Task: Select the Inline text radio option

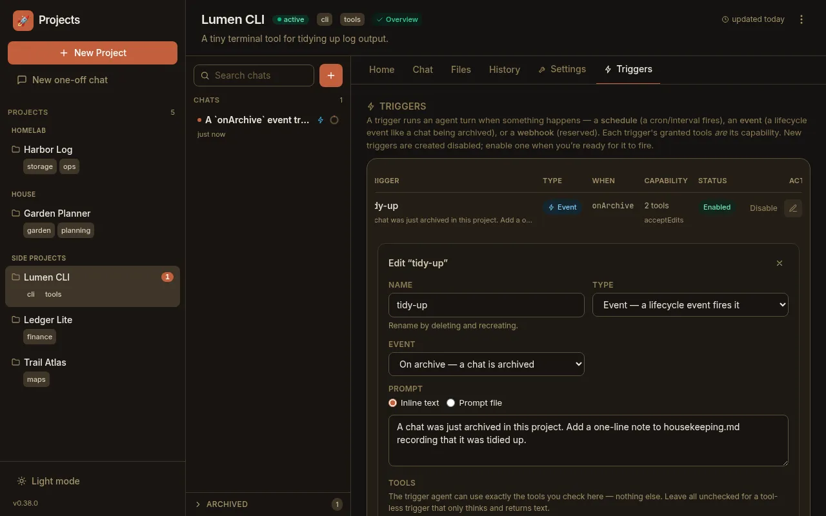Action: (x=392, y=402)
